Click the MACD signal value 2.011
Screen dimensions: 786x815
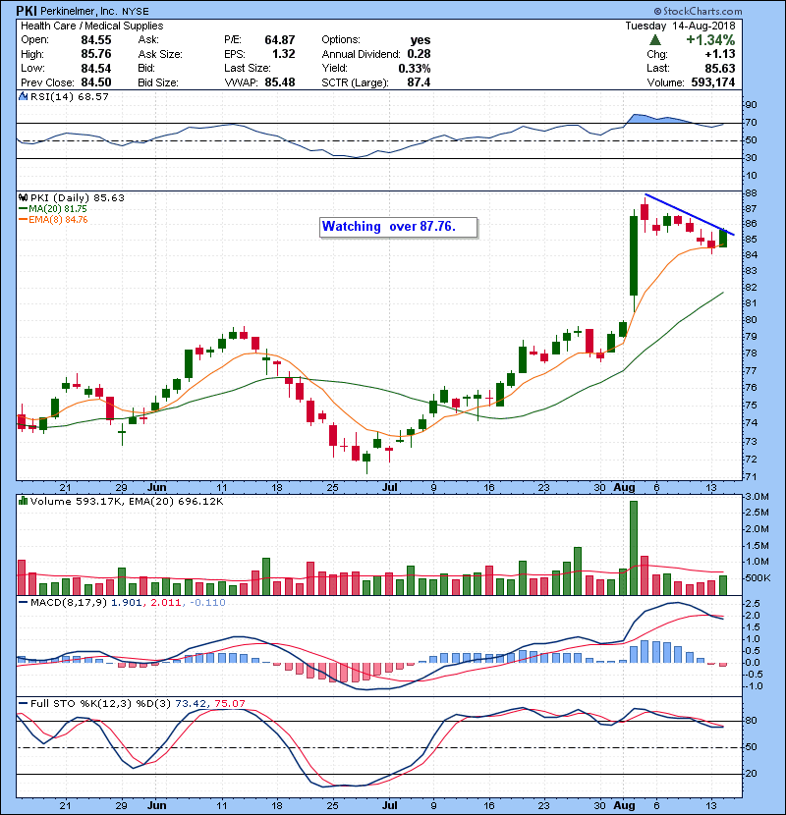point(165,603)
